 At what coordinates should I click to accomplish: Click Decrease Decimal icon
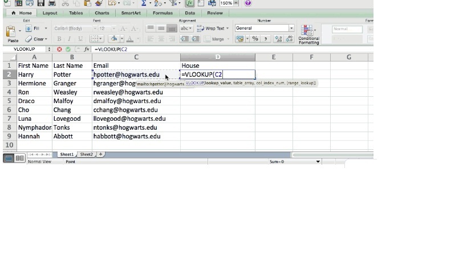289,39
